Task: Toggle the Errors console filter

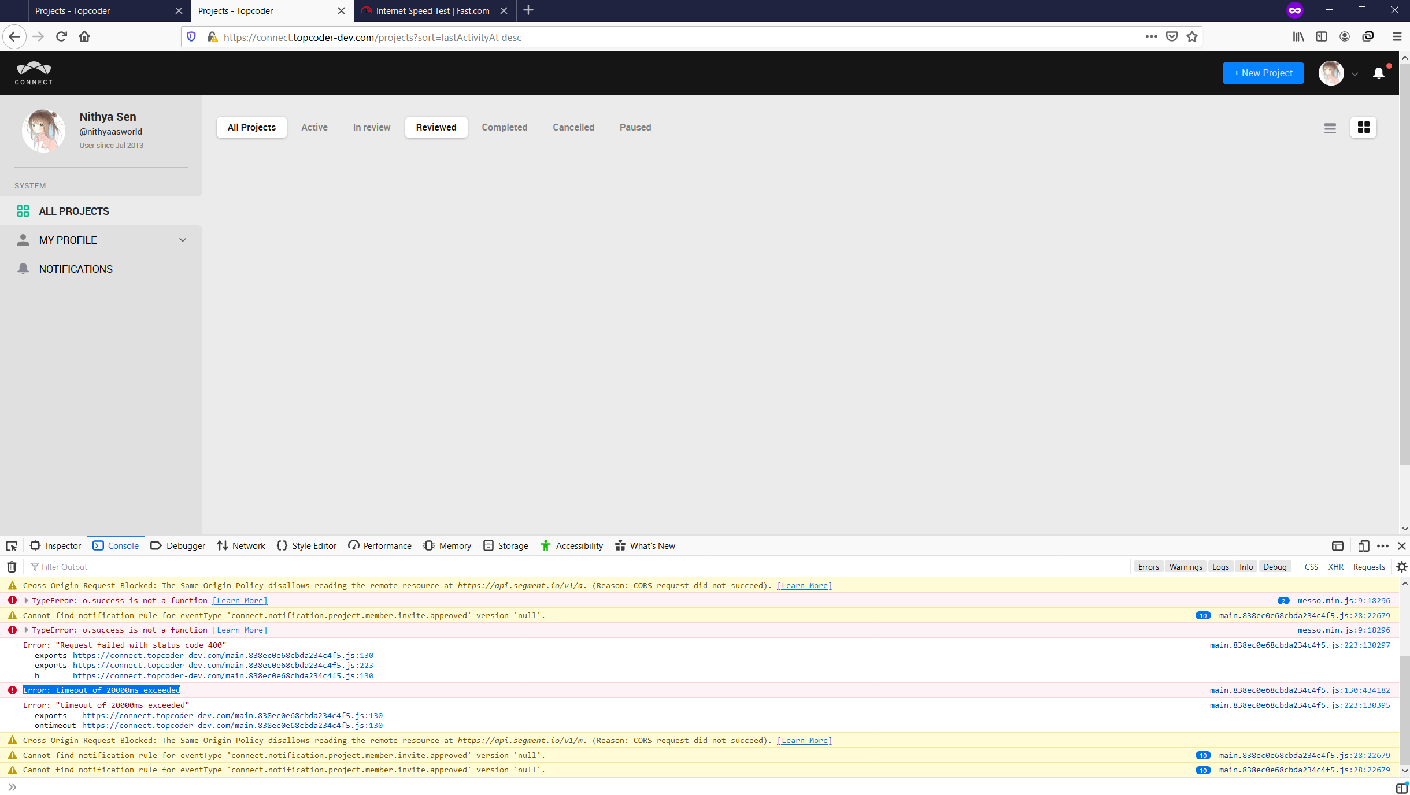Action: tap(1148, 567)
